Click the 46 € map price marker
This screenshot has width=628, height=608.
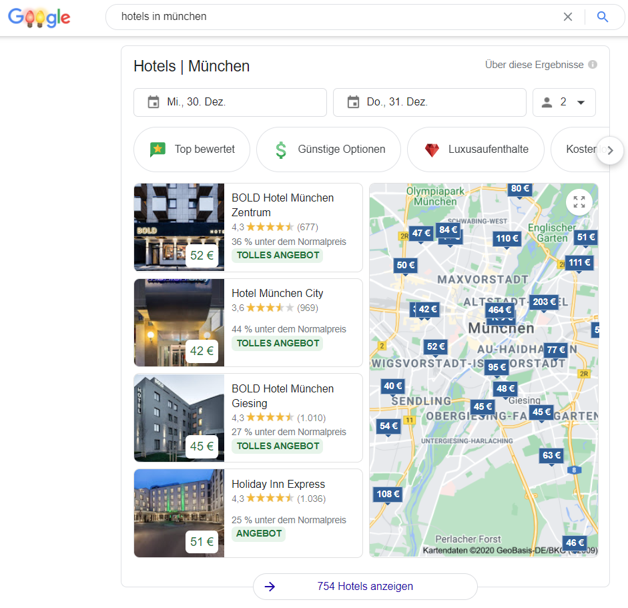click(575, 543)
